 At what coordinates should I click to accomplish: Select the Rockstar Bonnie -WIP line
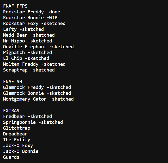click(30, 17)
